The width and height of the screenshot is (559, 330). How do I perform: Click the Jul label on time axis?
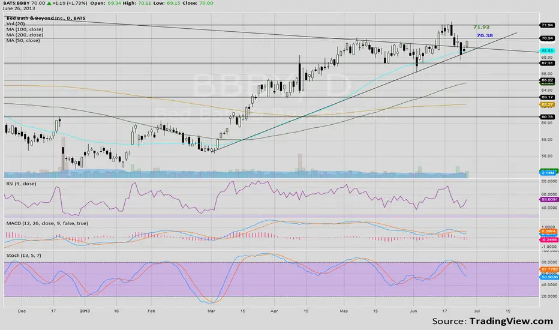point(476,311)
